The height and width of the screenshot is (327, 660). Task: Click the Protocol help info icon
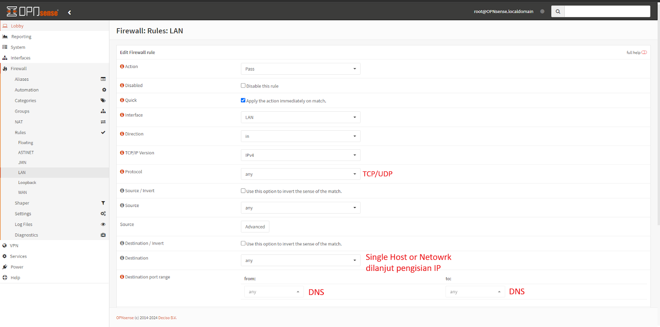pos(122,172)
